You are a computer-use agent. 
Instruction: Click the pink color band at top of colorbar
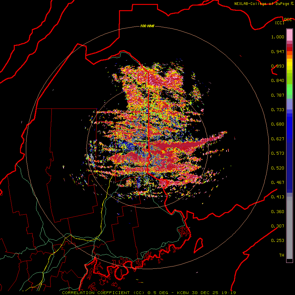289,35
